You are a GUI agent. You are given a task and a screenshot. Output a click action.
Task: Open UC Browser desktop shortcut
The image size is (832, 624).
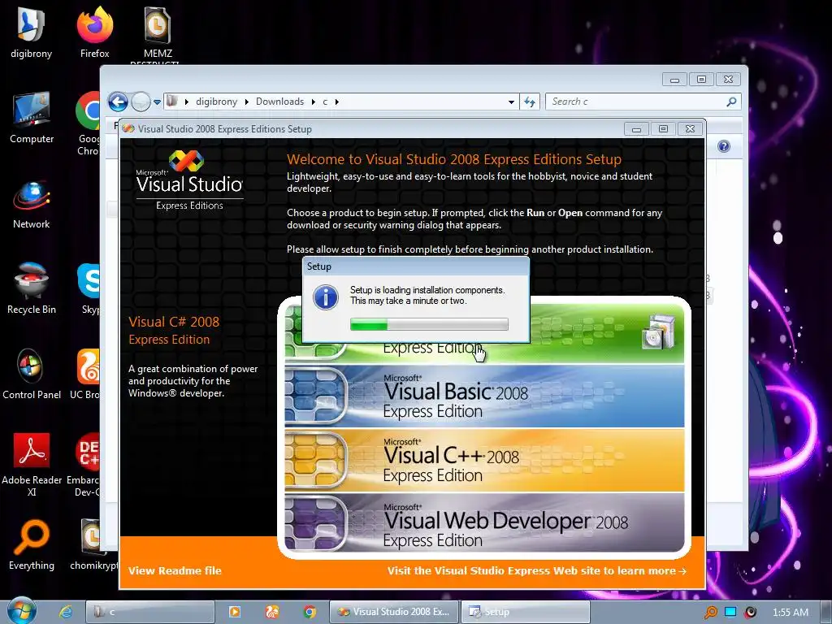[x=86, y=374]
